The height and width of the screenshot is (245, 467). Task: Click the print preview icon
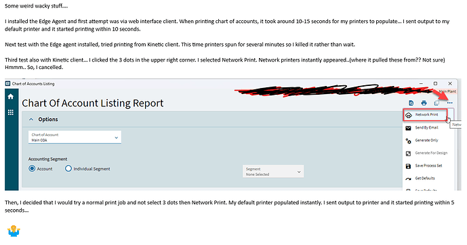tap(411, 103)
